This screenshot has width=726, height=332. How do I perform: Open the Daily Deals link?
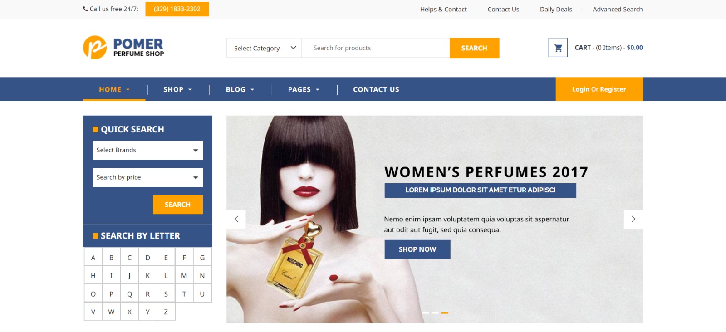(556, 9)
